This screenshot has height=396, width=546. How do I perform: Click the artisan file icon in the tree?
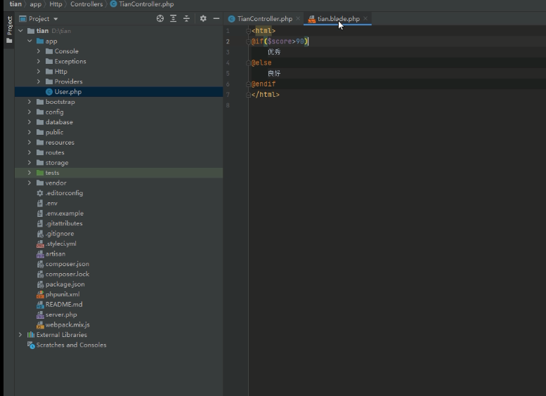pos(40,254)
